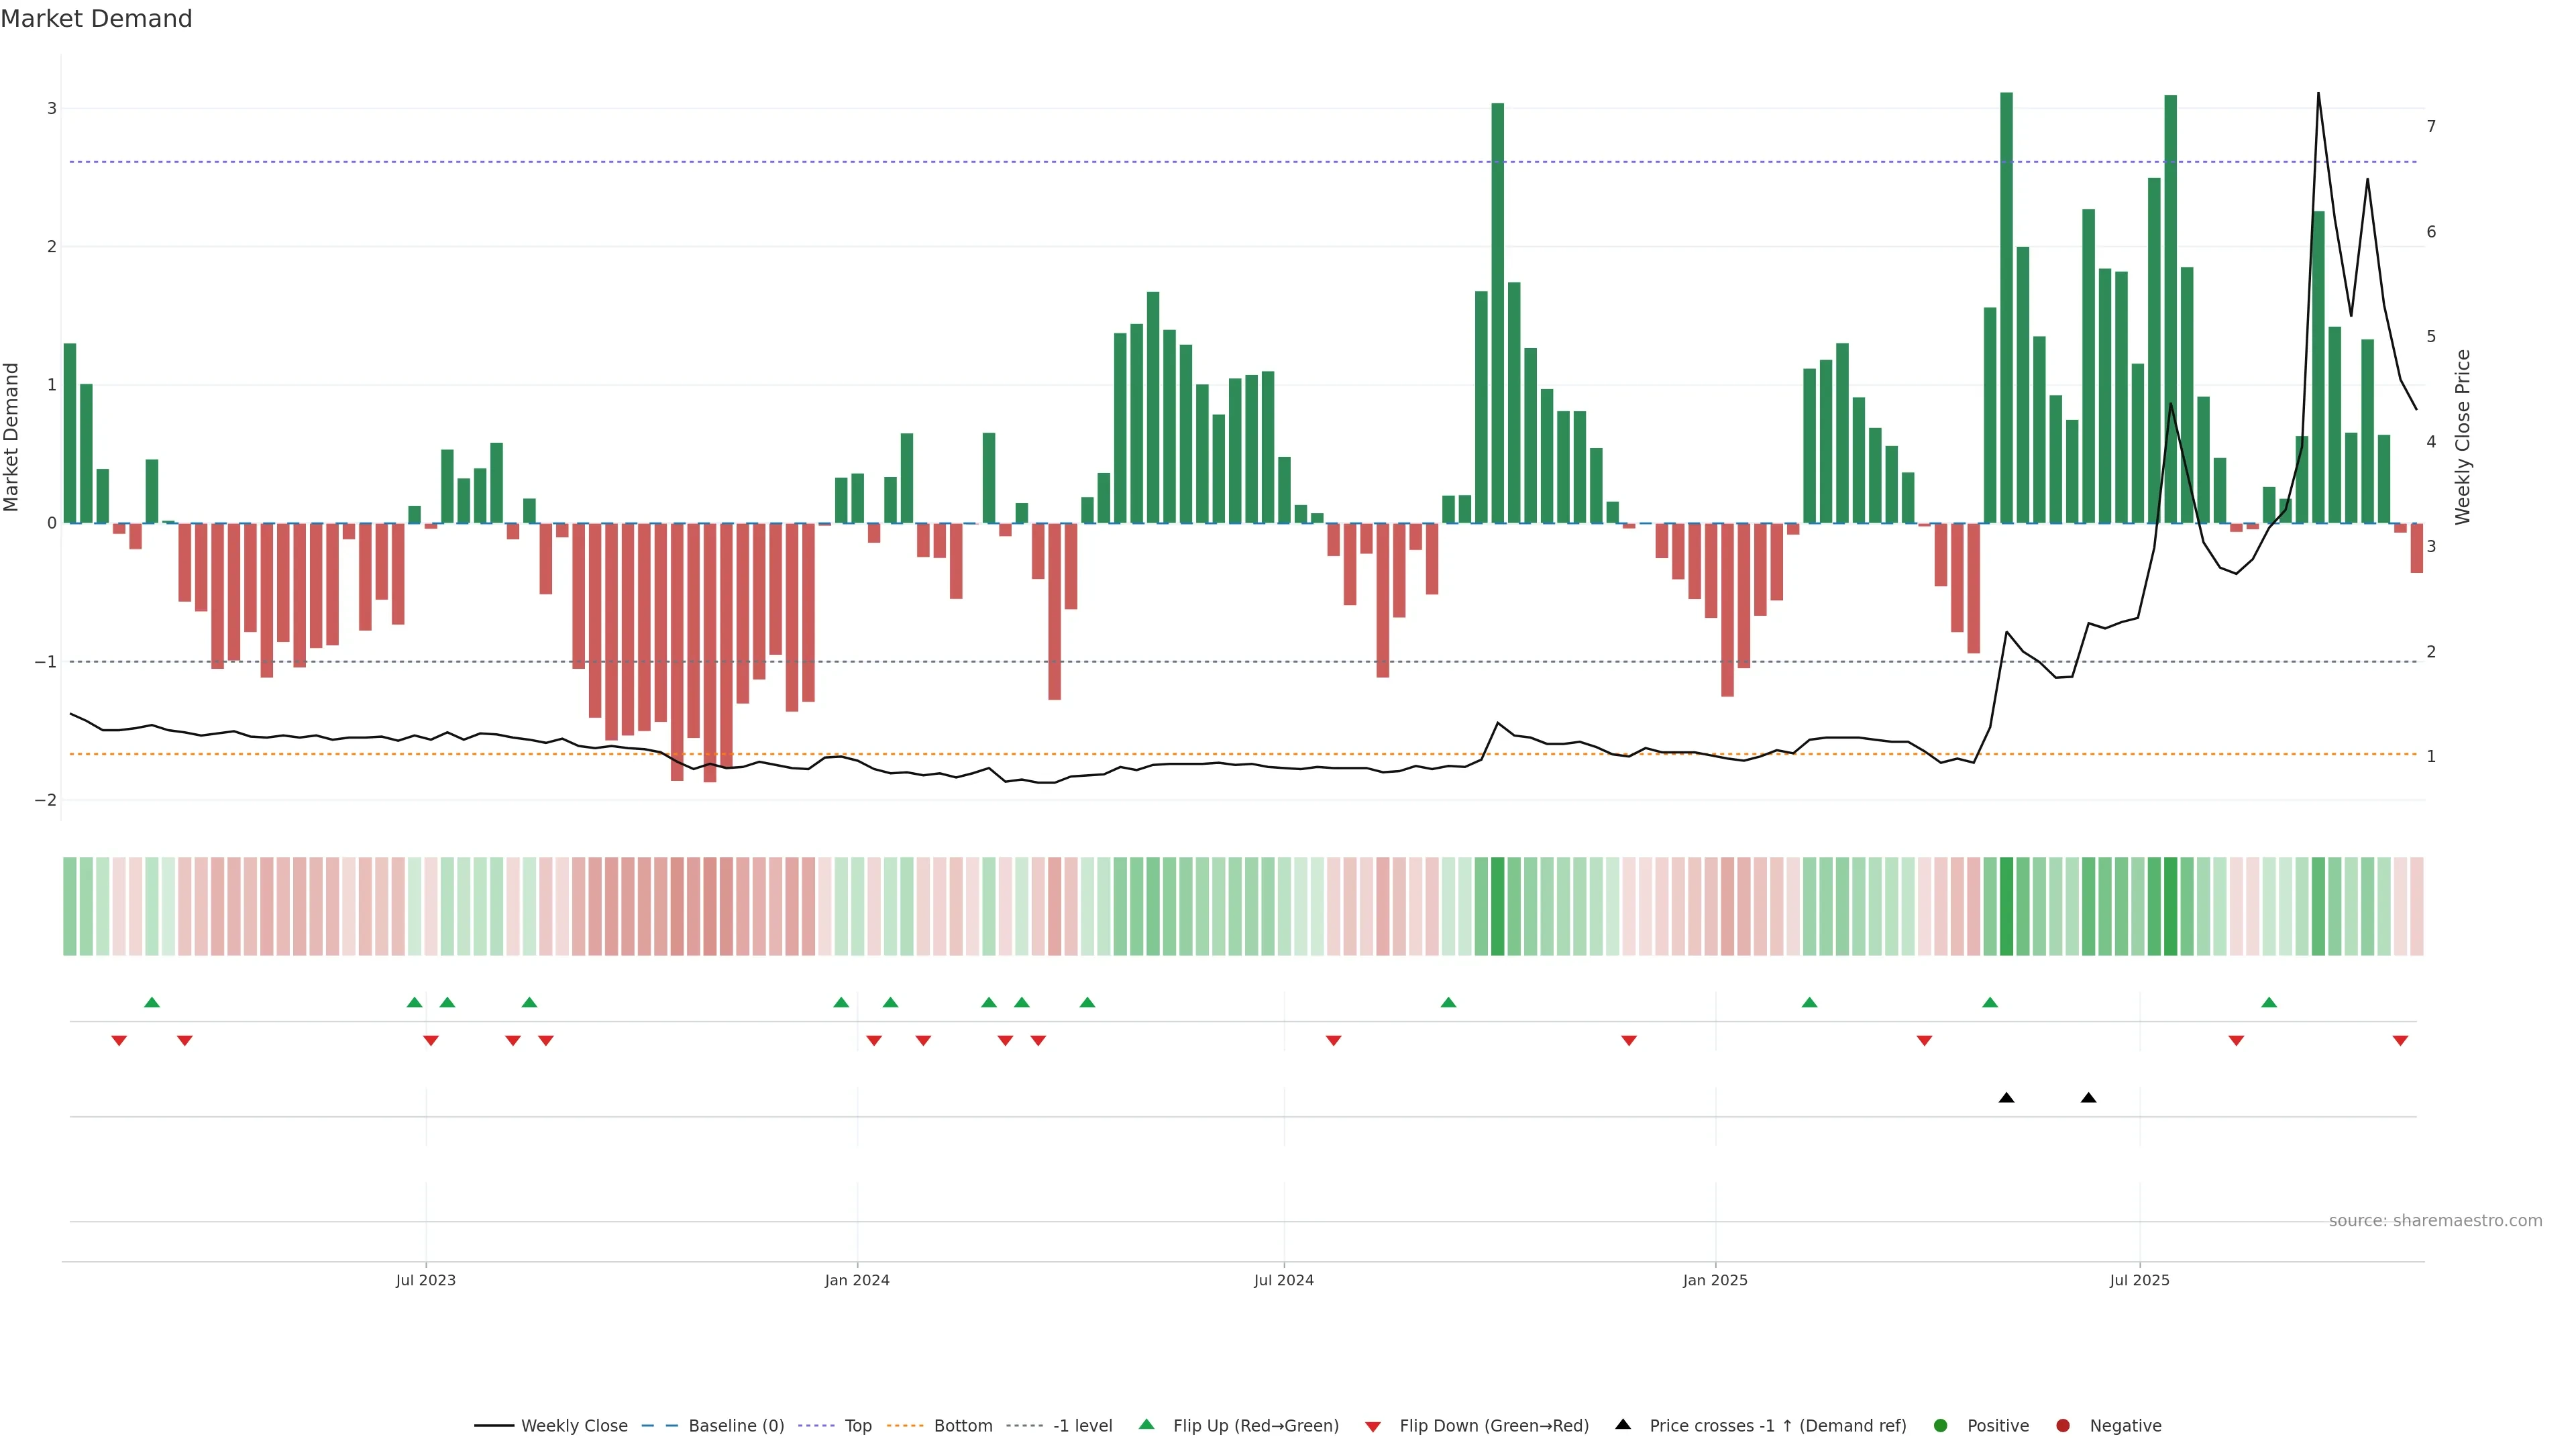This screenshot has height=1449, width=2576.
Task: Click the darkest green heatmap cell near Jul 2025
Action: tap(2170, 906)
